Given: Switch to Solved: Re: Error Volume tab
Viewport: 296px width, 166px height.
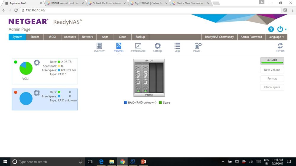Looking at the screenshot, I should click(107, 3).
